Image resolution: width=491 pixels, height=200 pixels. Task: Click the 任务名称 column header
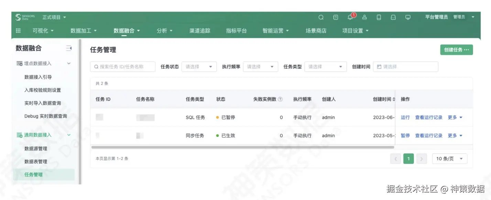pos(145,99)
